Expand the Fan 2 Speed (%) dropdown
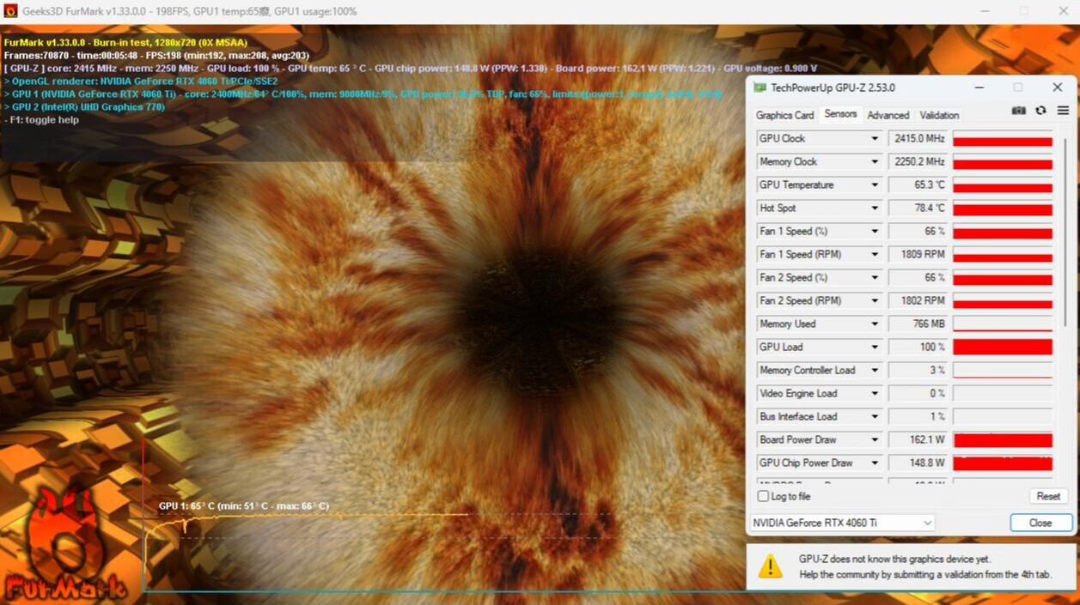1080x605 pixels. click(x=875, y=277)
